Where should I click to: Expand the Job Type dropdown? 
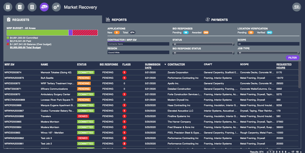click(268, 53)
